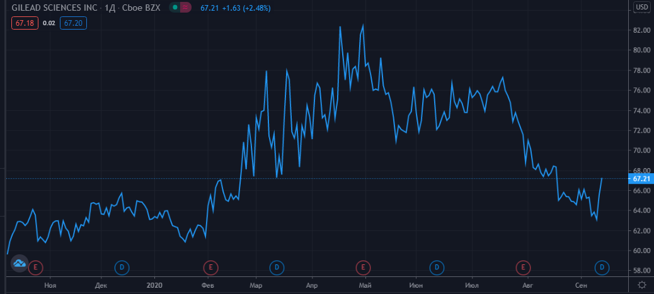Open the dividend marker in Дек
The width and height of the screenshot is (654, 294).
pos(122,267)
